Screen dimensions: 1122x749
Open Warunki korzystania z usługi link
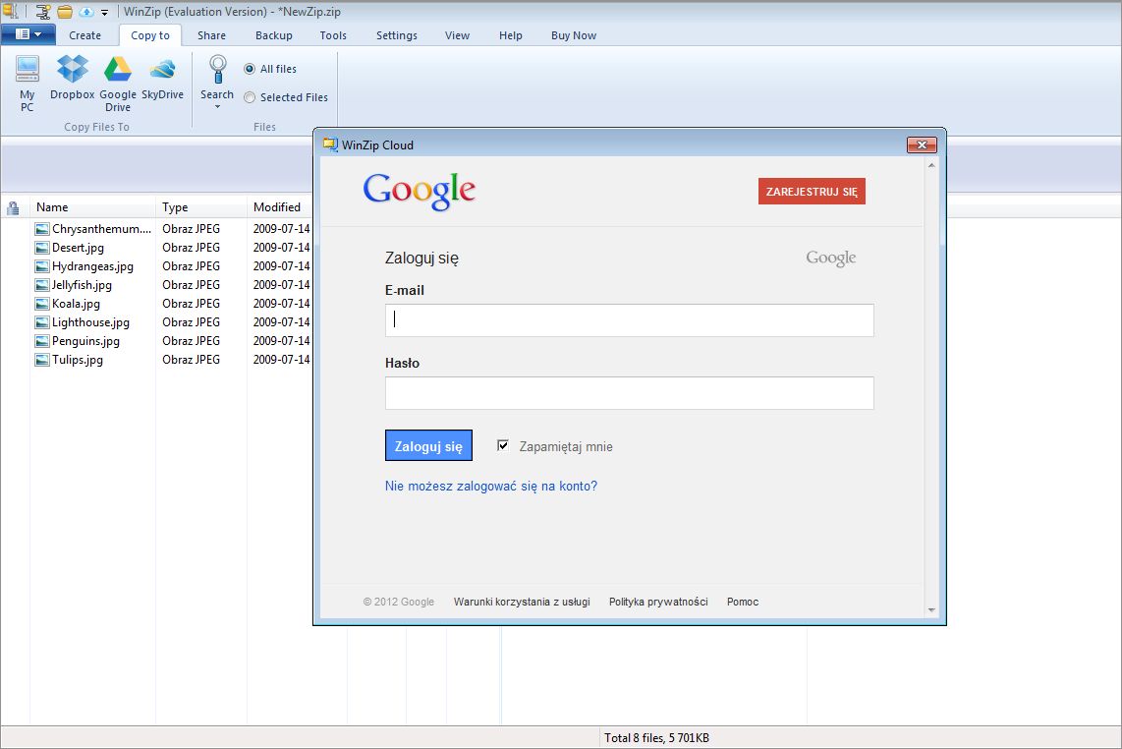click(522, 603)
